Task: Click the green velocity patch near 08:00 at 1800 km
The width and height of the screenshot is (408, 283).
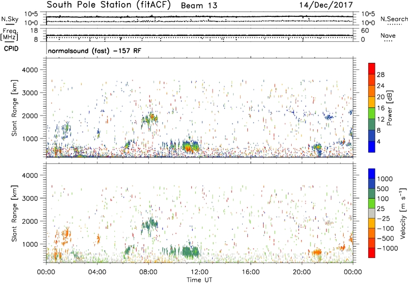Action: point(150,224)
